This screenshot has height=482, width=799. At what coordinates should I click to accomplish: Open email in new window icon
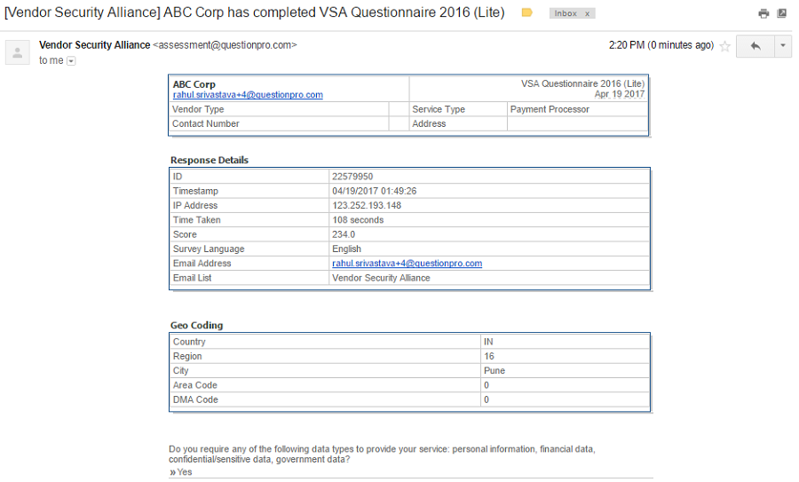[781, 13]
